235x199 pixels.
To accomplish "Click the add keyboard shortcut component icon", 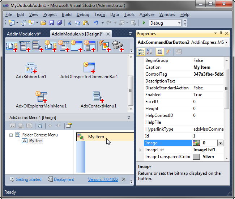I will [x=105, y=46].
